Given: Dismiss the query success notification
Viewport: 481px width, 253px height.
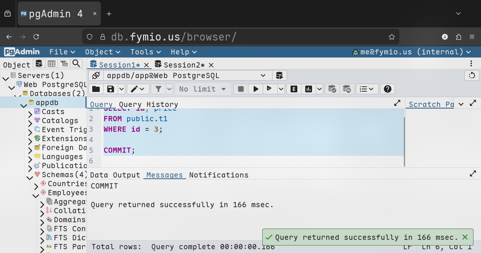Looking at the screenshot, I should click(x=465, y=237).
